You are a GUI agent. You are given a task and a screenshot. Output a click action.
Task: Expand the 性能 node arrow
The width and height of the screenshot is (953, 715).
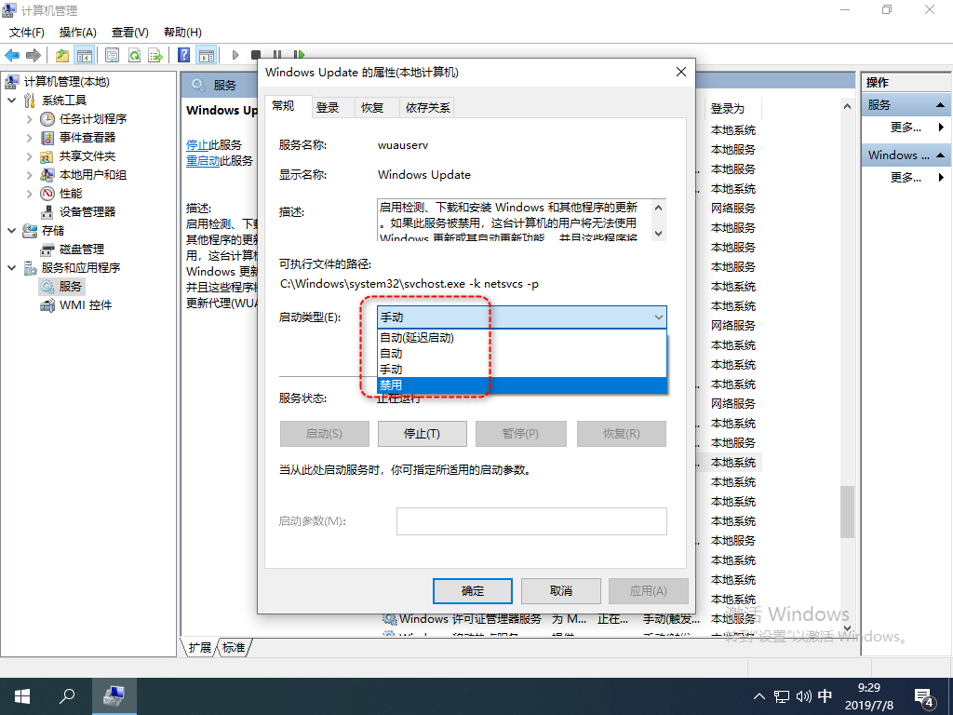coord(29,194)
